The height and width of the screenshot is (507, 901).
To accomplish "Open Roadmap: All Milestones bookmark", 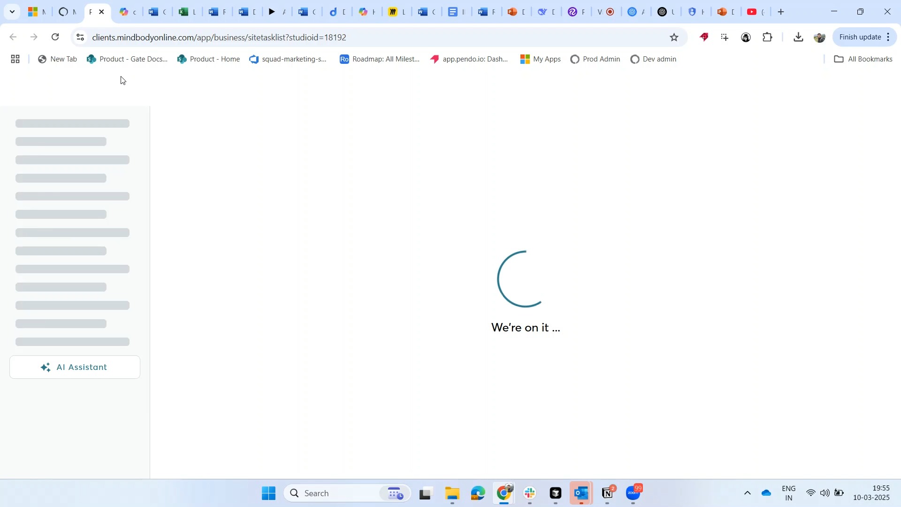I will point(380,59).
